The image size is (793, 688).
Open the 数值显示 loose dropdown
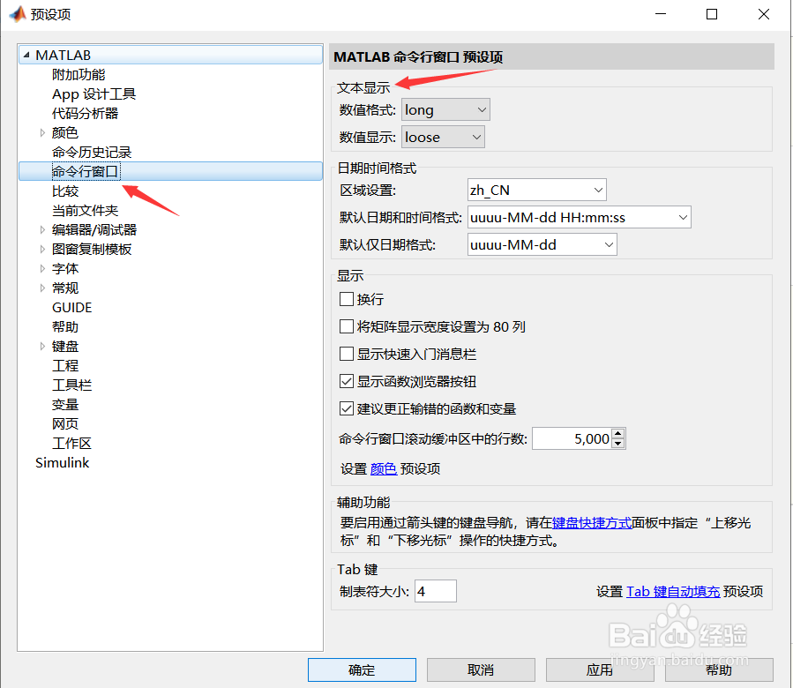[443, 137]
